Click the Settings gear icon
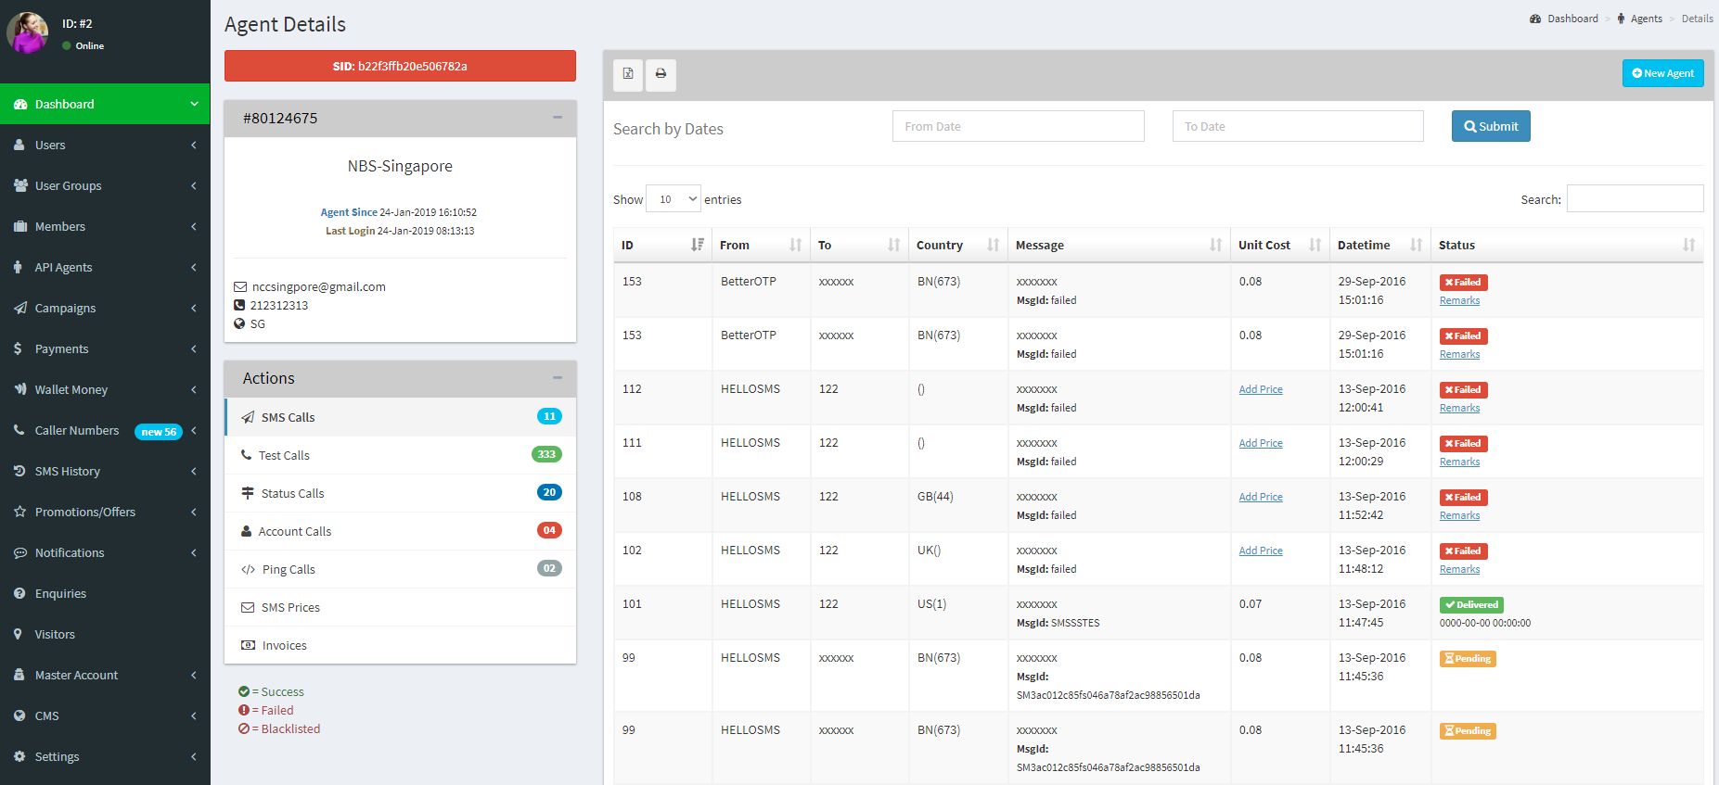1719x785 pixels. click(19, 756)
